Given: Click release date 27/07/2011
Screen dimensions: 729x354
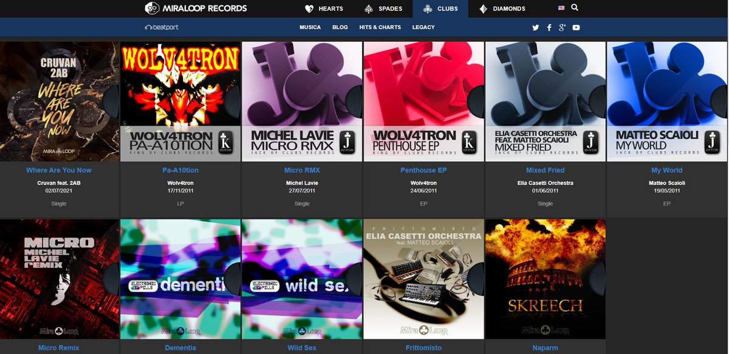Looking at the screenshot, I should point(302,190).
